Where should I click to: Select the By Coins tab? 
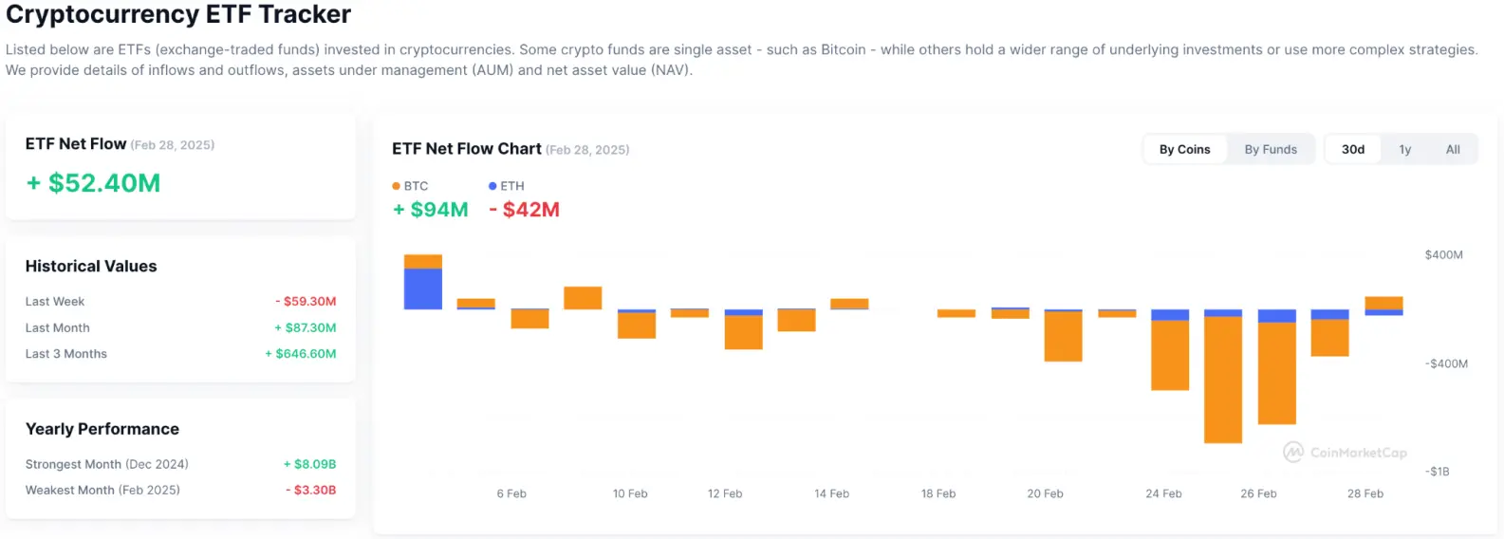tap(1184, 149)
